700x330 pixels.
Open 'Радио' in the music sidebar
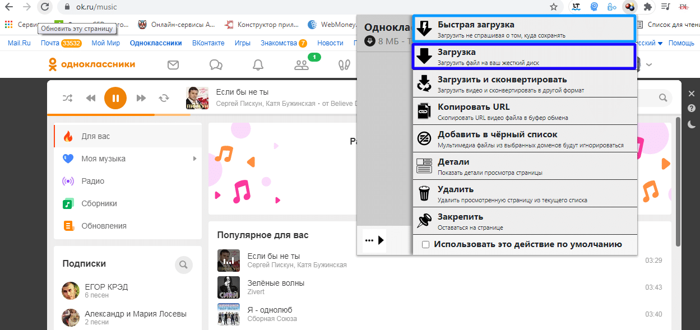[92, 181]
